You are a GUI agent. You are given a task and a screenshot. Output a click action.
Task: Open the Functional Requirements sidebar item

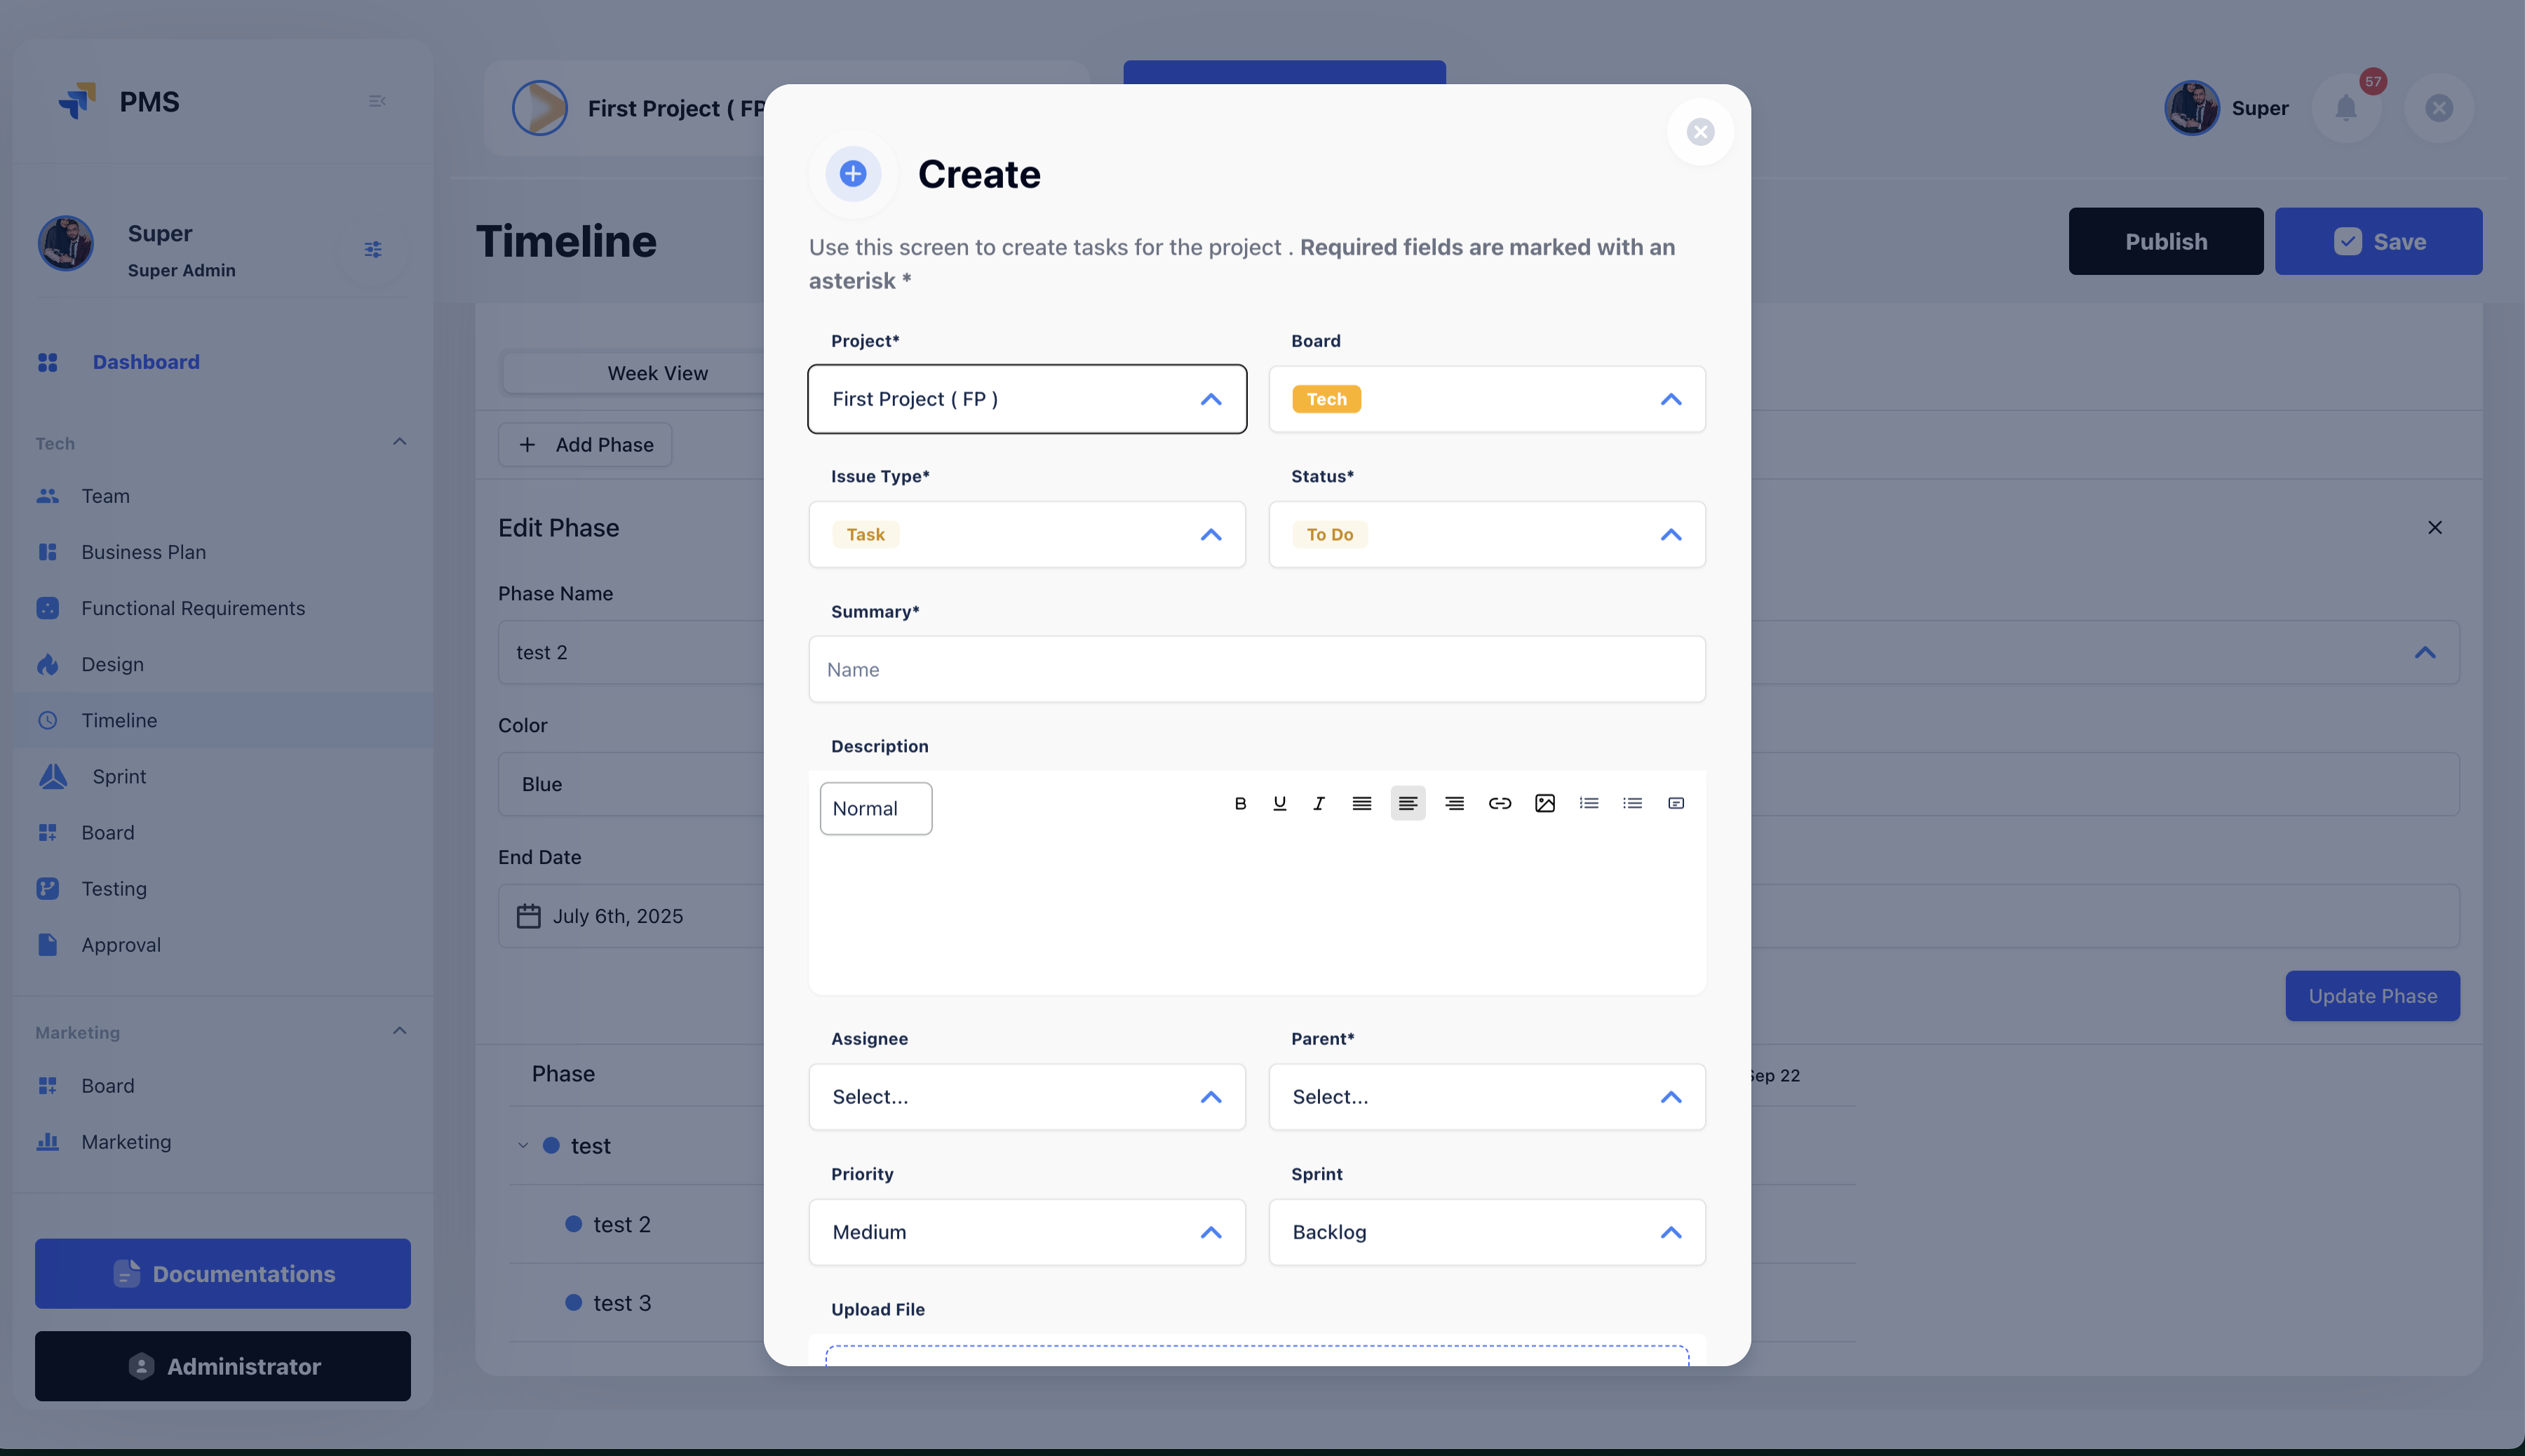pyautogui.click(x=193, y=608)
